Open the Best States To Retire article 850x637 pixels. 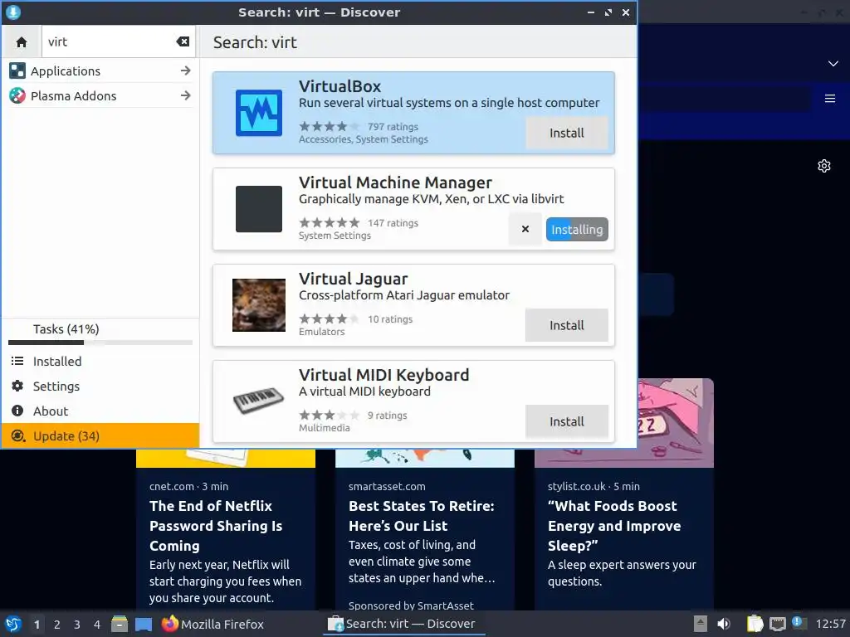click(421, 516)
